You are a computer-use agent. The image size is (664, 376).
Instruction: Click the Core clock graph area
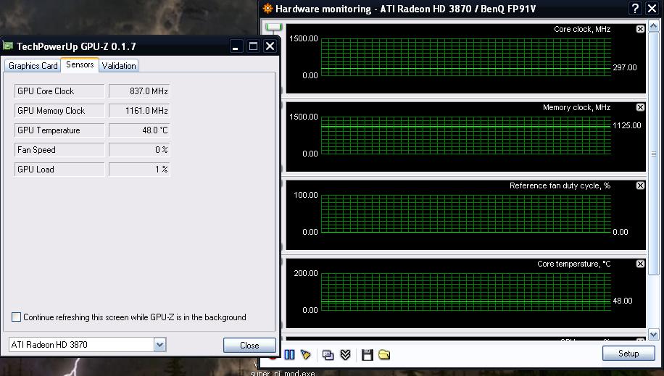pyautogui.click(x=466, y=57)
